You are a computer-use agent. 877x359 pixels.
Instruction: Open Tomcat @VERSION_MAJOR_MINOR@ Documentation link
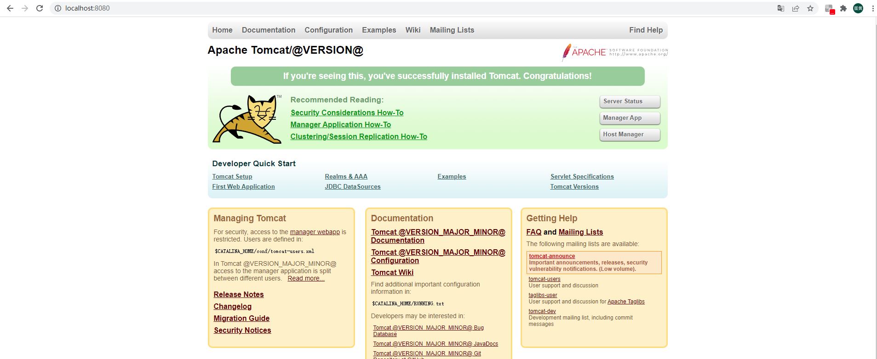point(438,236)
